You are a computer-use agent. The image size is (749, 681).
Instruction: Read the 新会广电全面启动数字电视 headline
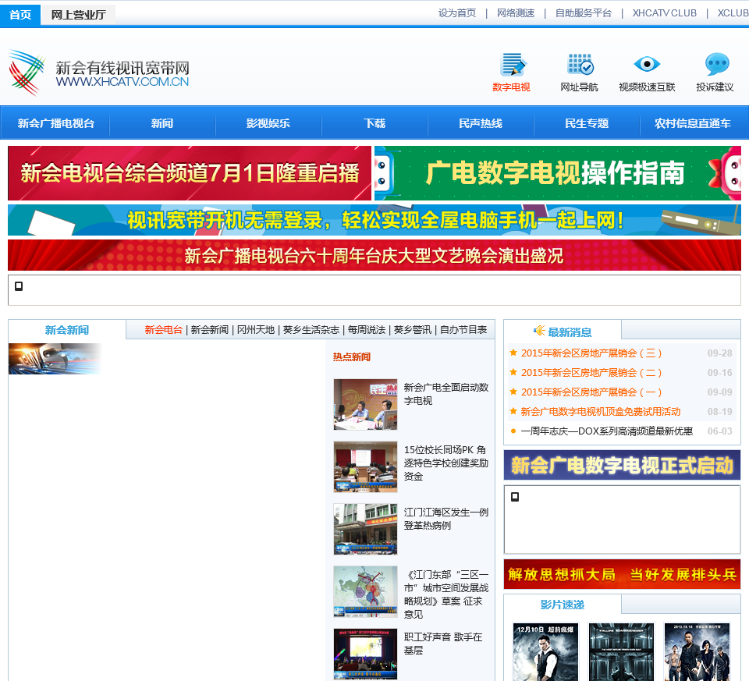[x=446, y=394]
